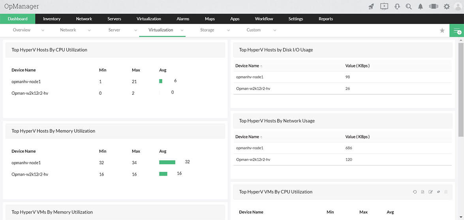Open Opman-w2k12r2-hv in Memory Utilization widget
Image resolution: width=464 pixels, height=220 pixels.
[x=30, y=175]
